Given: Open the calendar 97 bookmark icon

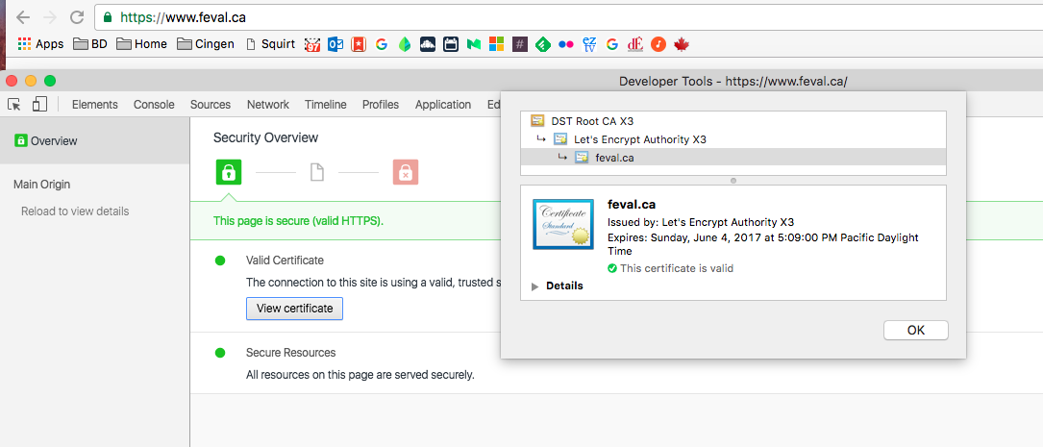Looking at the screenshot, I should (312, 44).
